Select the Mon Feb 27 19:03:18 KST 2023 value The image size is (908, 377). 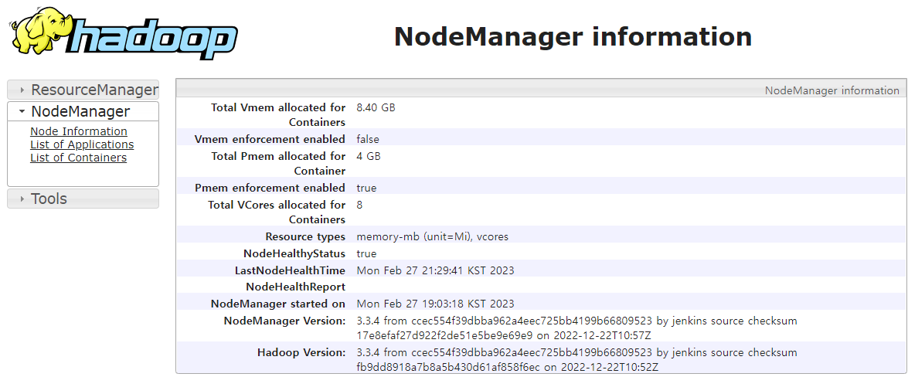point(436,304)
